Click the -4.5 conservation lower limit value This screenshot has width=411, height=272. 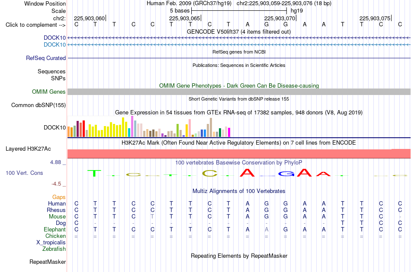[x=56, y=184]
